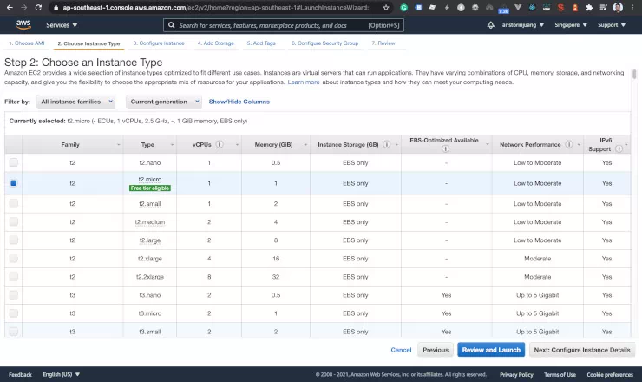Open the Learn more link
642x382 pixels.
(304, 82)
